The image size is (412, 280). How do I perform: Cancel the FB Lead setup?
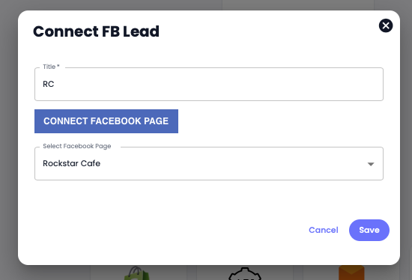(x=324, y=230)
